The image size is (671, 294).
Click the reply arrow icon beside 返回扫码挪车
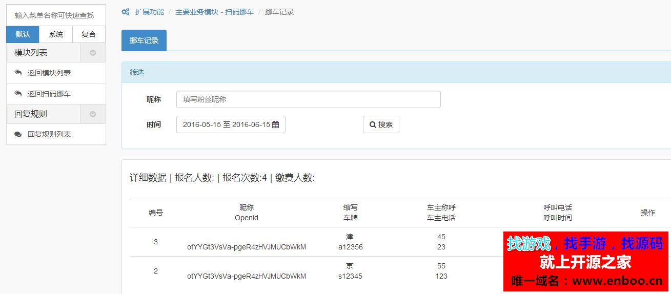(18, 94)
